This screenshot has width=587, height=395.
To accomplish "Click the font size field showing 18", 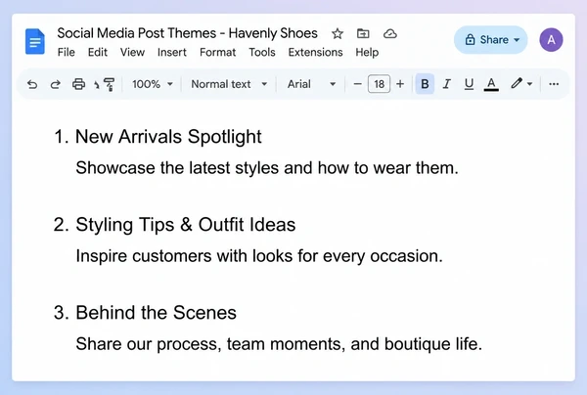I will click(379, 84).
